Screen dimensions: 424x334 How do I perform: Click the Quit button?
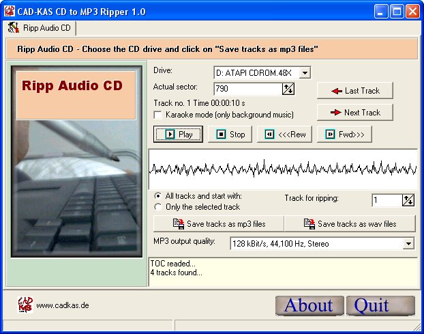[380, 305]
